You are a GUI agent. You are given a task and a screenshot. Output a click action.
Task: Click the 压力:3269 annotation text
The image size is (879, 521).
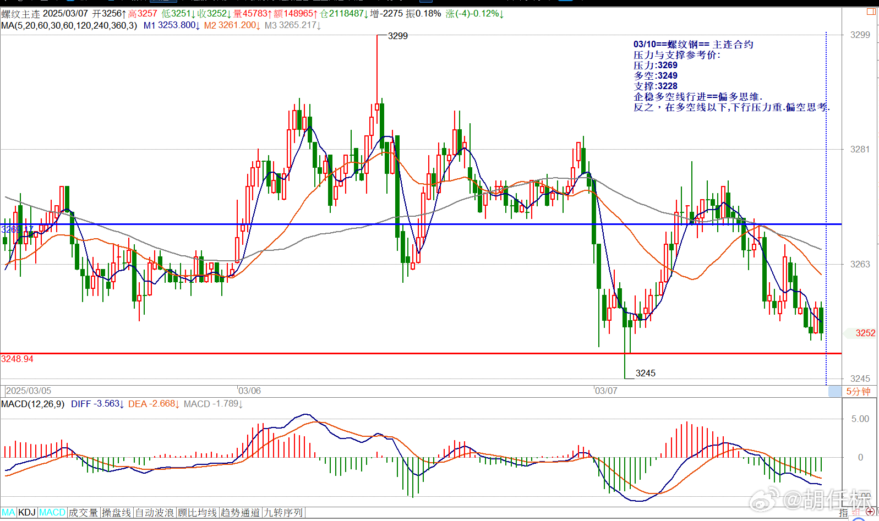click(x=656, y=65)
